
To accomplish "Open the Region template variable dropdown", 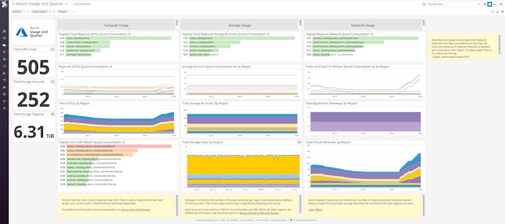I will (66, 11).
